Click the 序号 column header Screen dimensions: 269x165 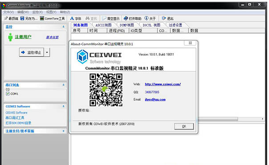79,31
